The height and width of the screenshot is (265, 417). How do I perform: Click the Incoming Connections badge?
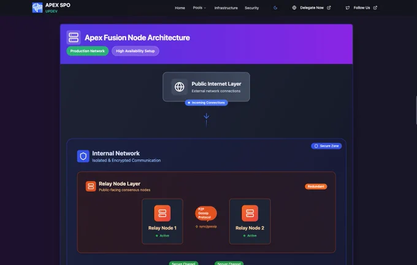pyautogui.click(x=207, y=102)
